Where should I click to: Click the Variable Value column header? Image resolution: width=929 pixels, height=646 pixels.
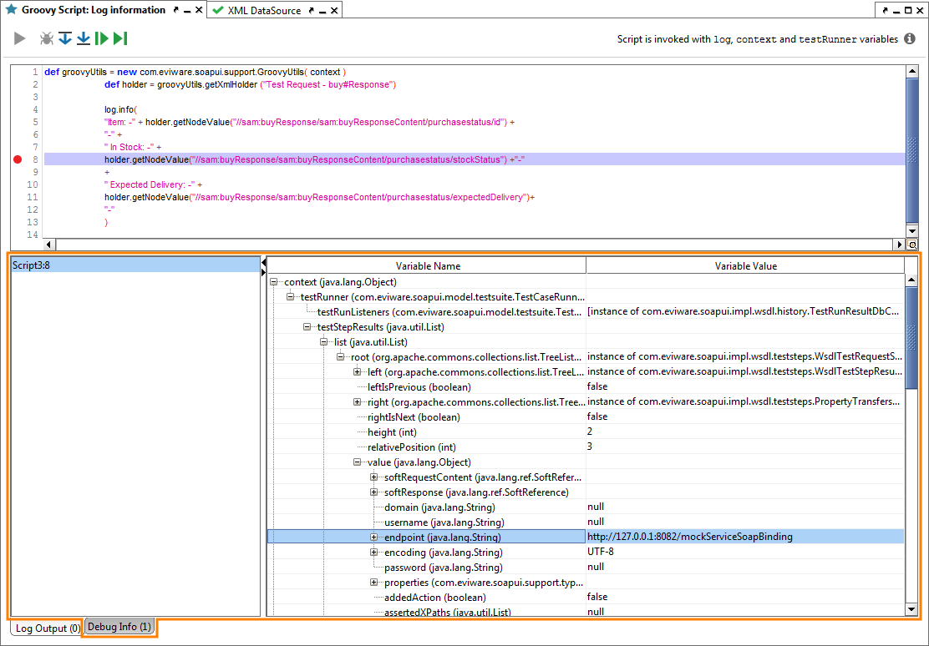(745, 266)
